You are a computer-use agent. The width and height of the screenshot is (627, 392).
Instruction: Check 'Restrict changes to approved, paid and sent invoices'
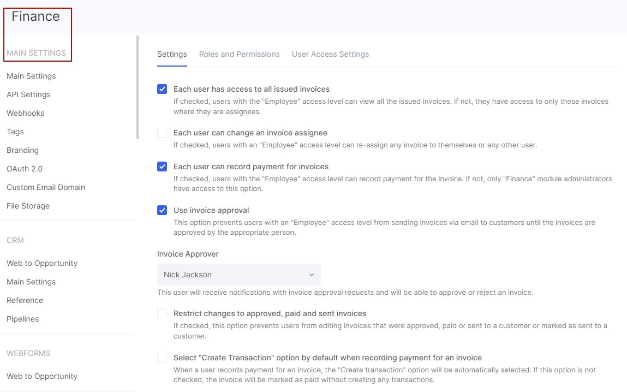point(162,313)
